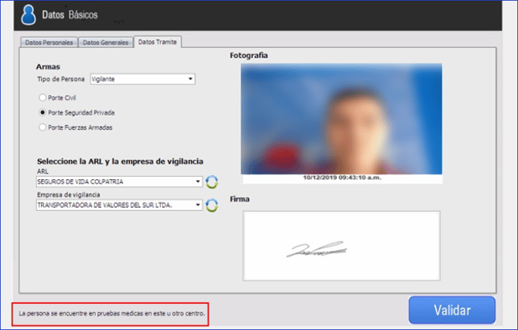This screenshot has height=330, width=518.
Task: Expand the ARL combo box
Action: 119,182
